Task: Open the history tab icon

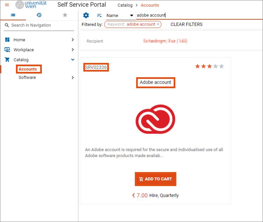Action: (x=39, y=15)
